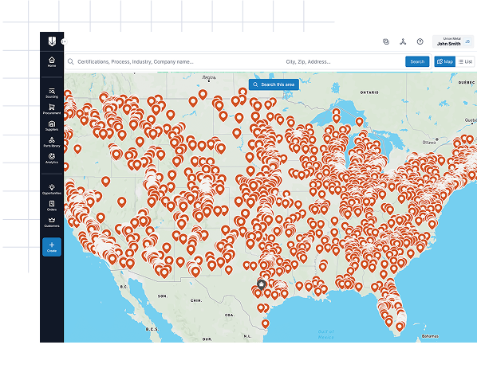Screen dimensions: 477x380
Task: Click the switch icon beside John Smith
Action: pyautogui.click(x=467, y=42)
